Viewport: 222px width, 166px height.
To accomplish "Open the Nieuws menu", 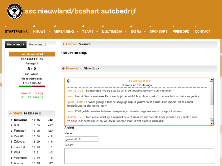I will click(39, 31).
